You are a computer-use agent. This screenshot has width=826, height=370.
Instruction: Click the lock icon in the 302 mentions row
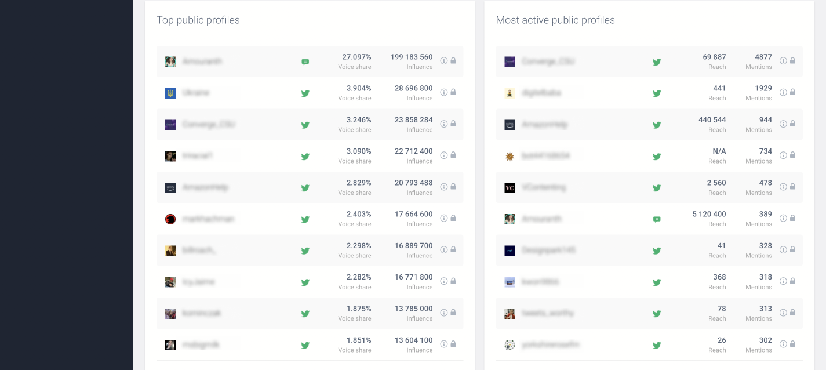(792, 344)
